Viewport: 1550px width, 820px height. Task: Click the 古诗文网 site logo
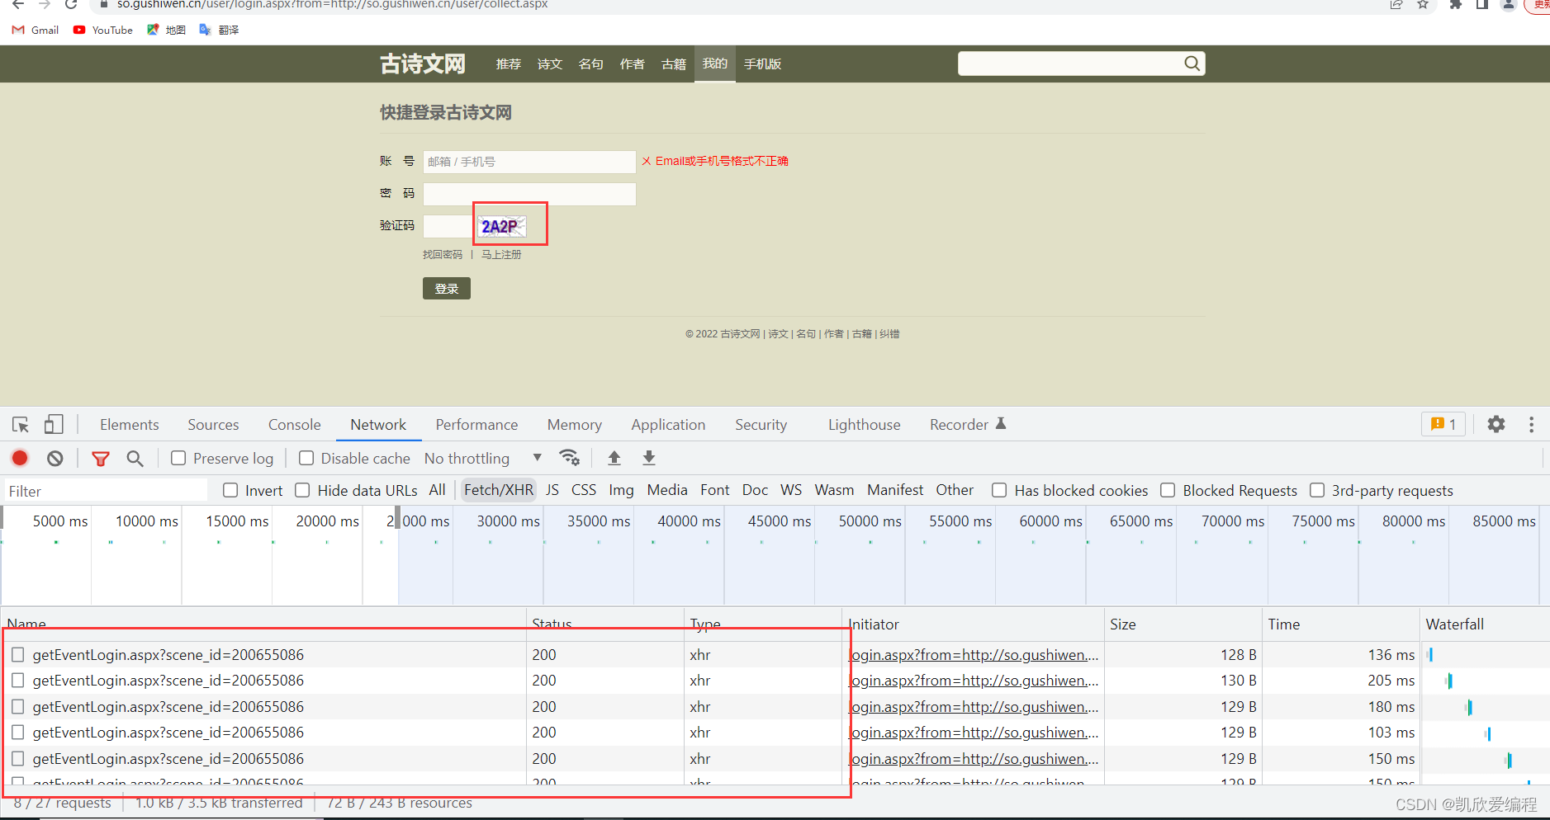click(x=423, y=64)
